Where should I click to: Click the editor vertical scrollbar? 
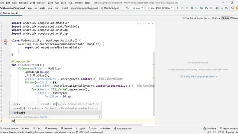pyautogui.click(x=154, y=83)
